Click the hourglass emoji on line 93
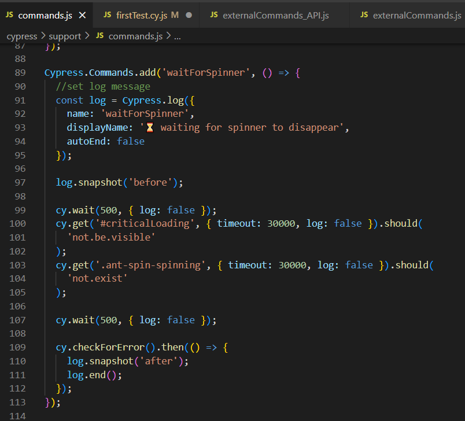465x421 pixels. (x=150, y=127)
